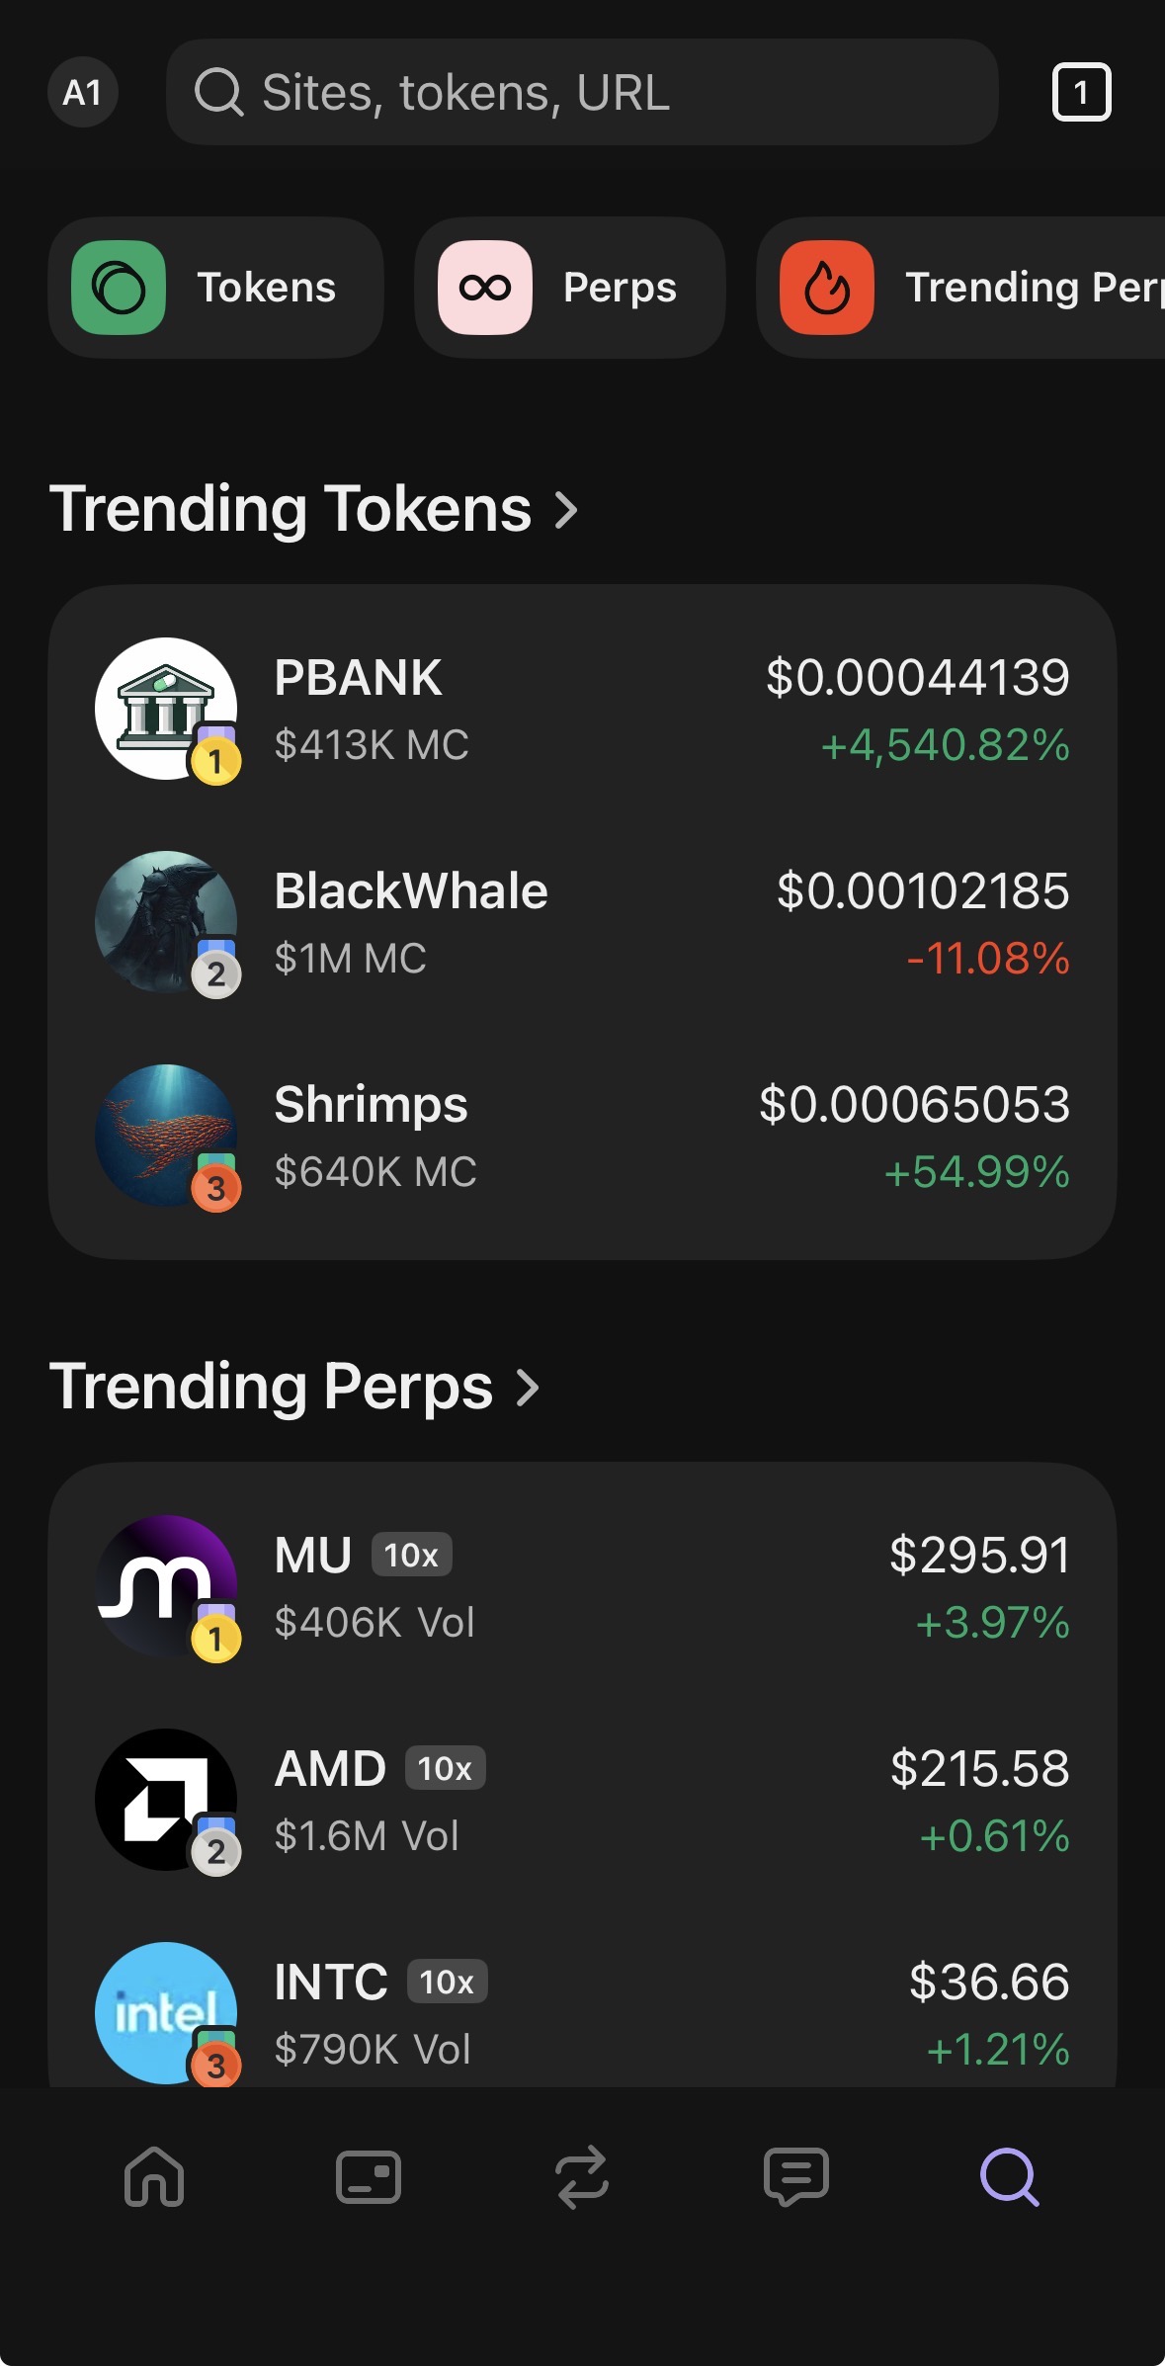Open the BlackWhale token row
Viewport: 1165px width, 2366px height.
click(582, 923)
